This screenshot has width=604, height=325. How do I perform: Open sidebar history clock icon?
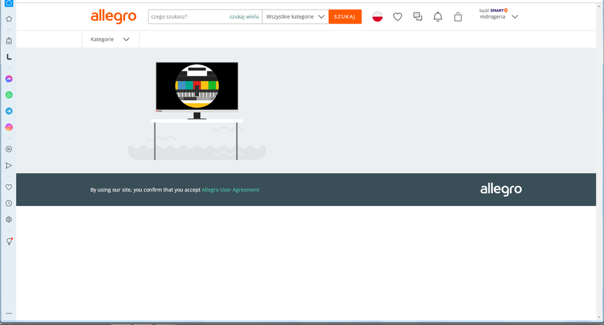coord(9,204)
